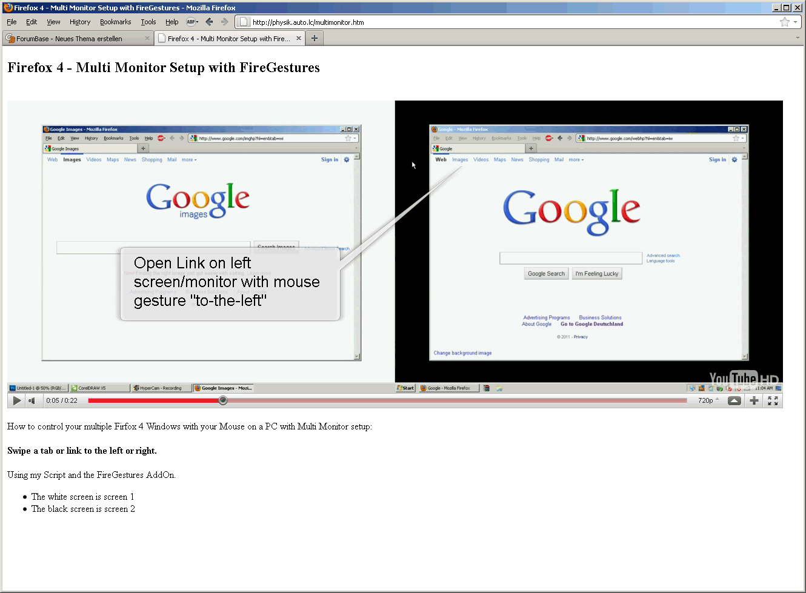Click the text 'Swipe a tab or link to the left or right.'
This screenshot has height=593, width=806.
(82, 451)
